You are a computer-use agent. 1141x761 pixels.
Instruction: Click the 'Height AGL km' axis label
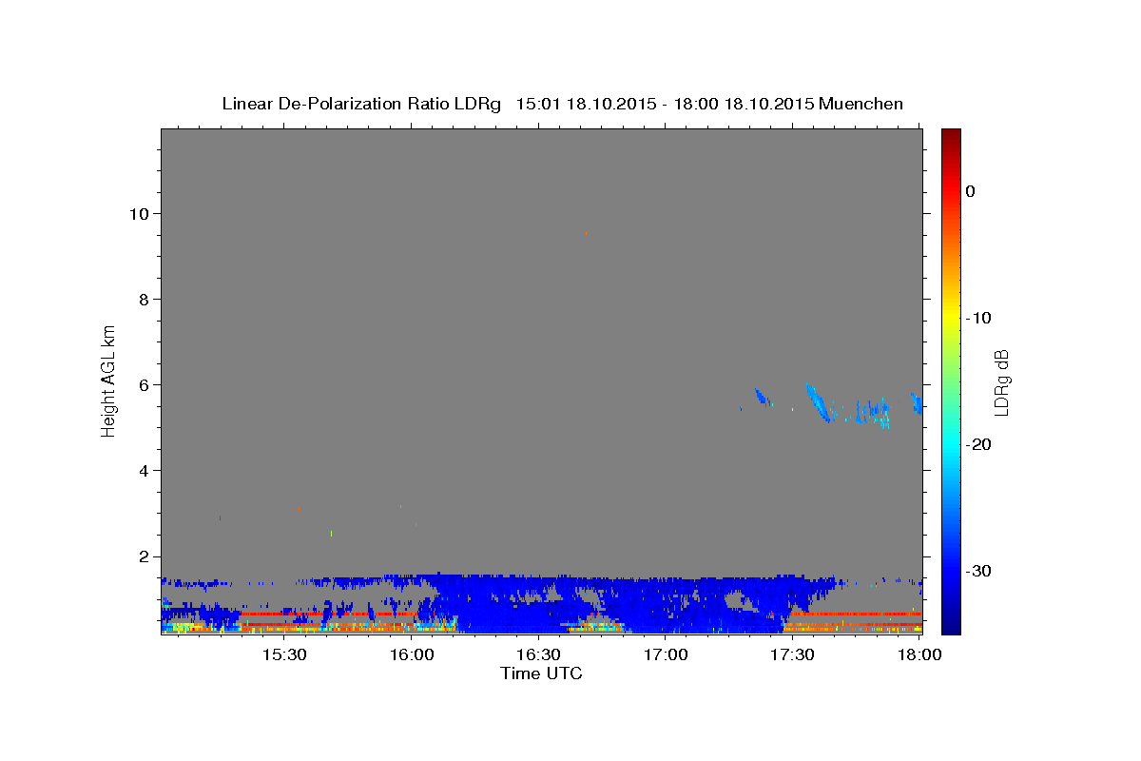pos(109,380)
